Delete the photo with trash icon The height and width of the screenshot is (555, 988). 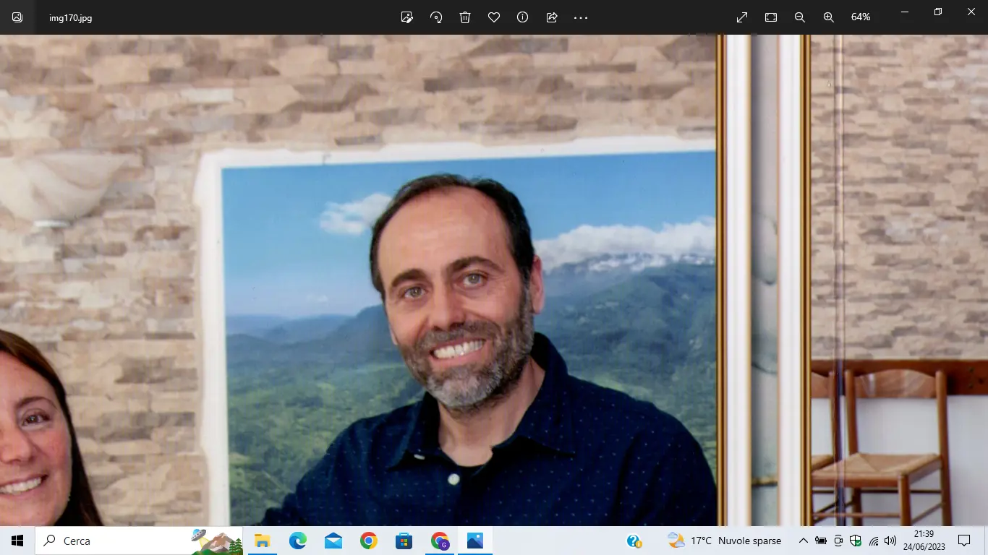pos(465,17)
